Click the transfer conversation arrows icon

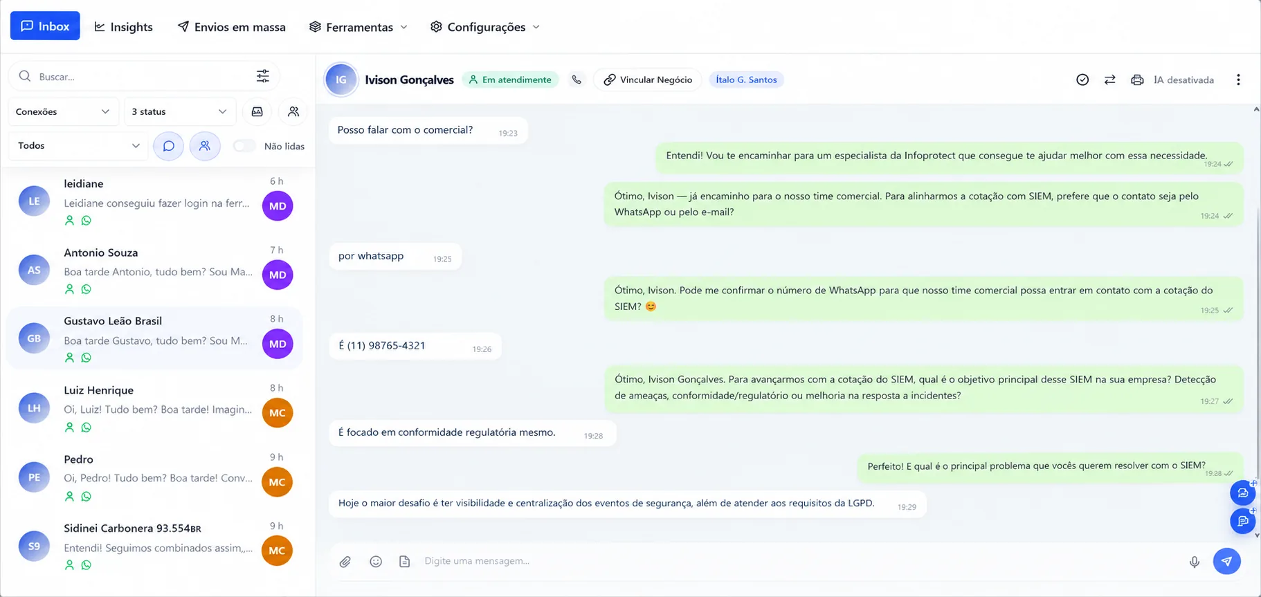[x=1110, y=80]
